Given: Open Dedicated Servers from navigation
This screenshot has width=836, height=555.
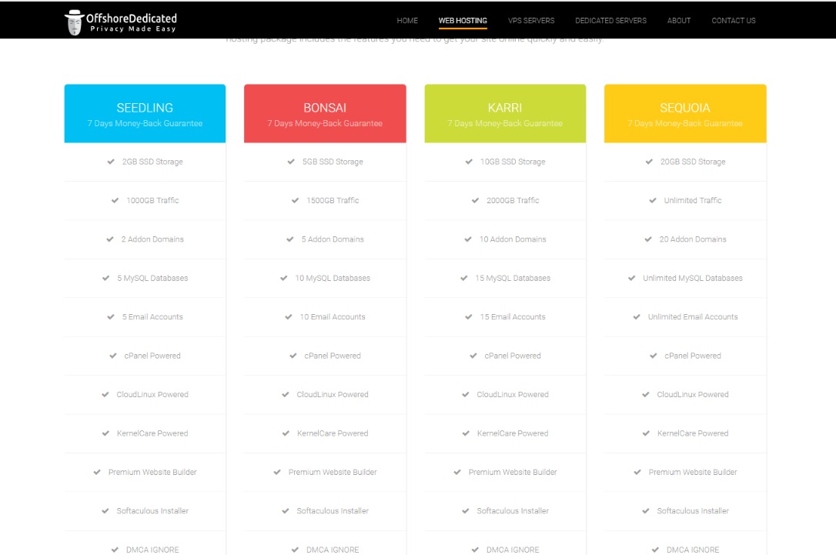Looking at the screenshot, I should (610, 21).
